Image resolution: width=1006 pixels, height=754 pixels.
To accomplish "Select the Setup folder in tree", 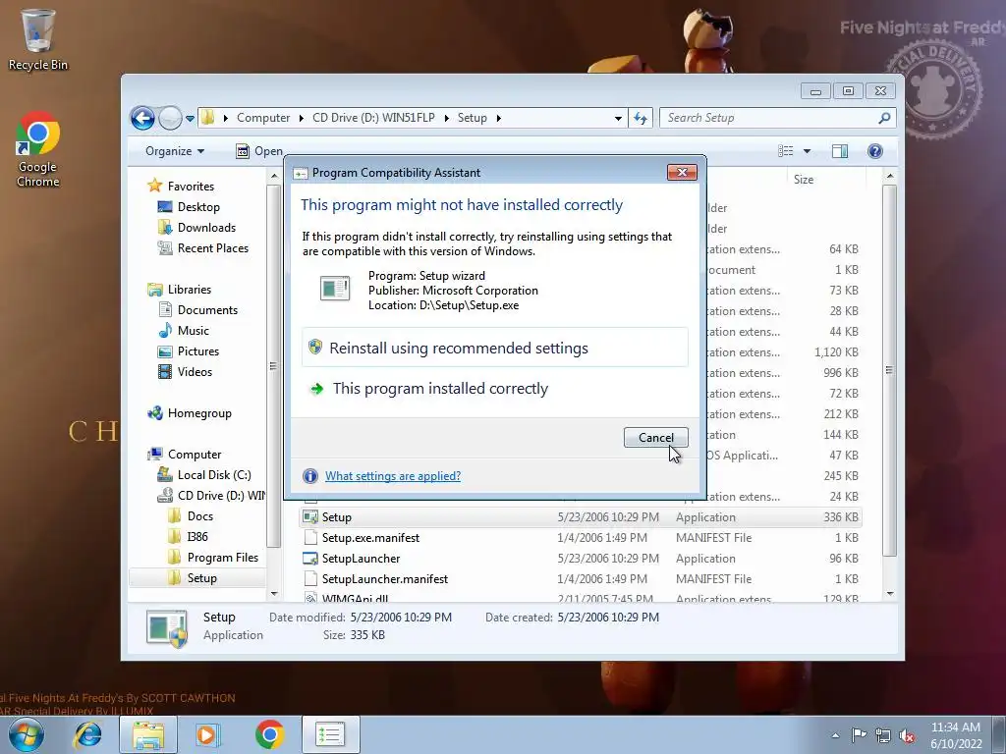I will (201, 578).
